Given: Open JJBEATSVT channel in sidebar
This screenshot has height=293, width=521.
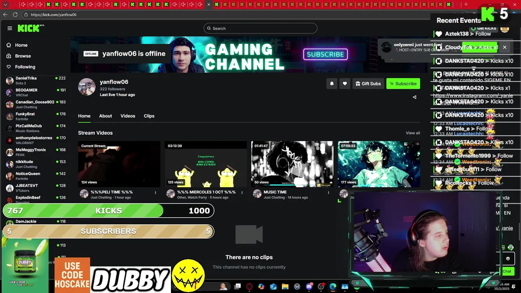Looking at the screenshot, I should pyautogui.click(x=36, y=188).
